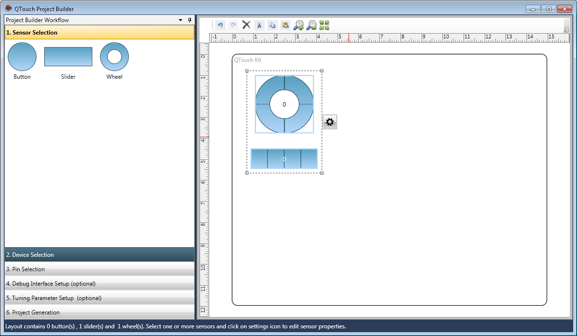Open 4. Debug Interface Setup step
Viewport: 577px width, 336px height.
click(100, 284)
